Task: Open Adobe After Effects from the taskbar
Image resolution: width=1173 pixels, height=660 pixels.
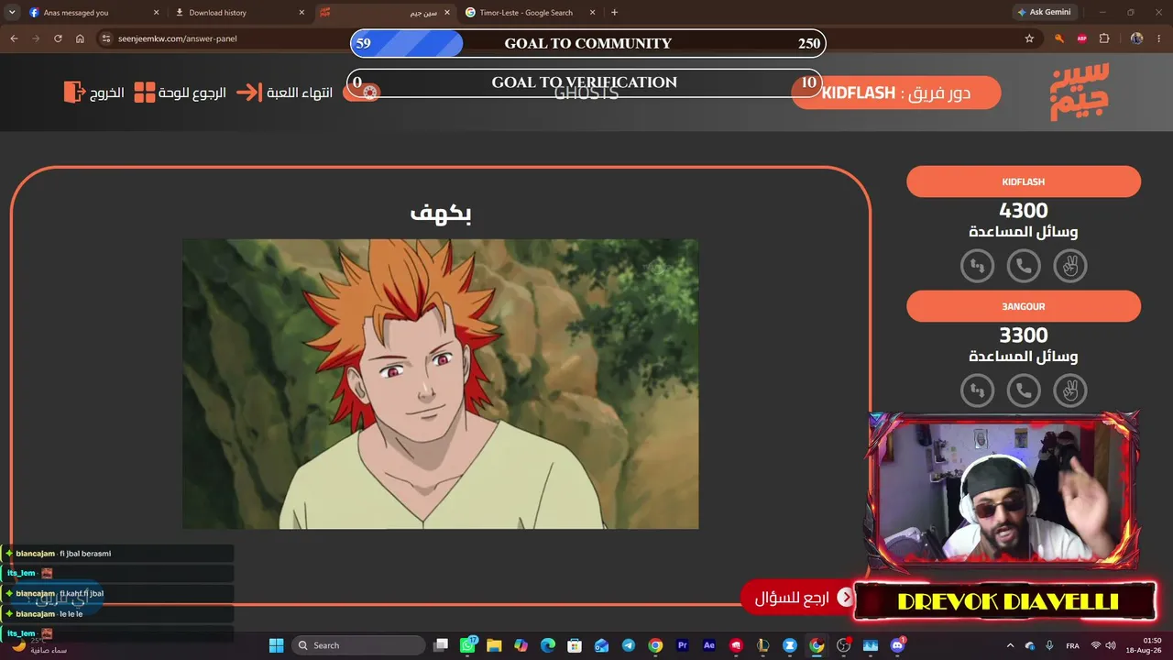Action: coord(708,645)
